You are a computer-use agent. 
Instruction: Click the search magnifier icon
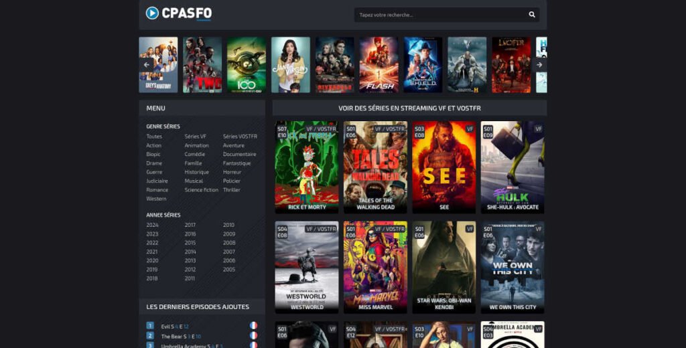click(x=531, y=15)
